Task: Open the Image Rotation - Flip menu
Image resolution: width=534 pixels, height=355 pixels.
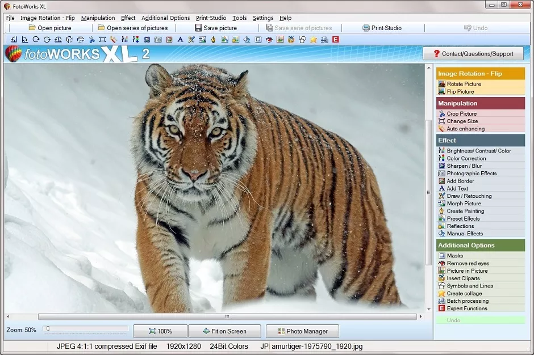Action: click(x=48, y=18)
